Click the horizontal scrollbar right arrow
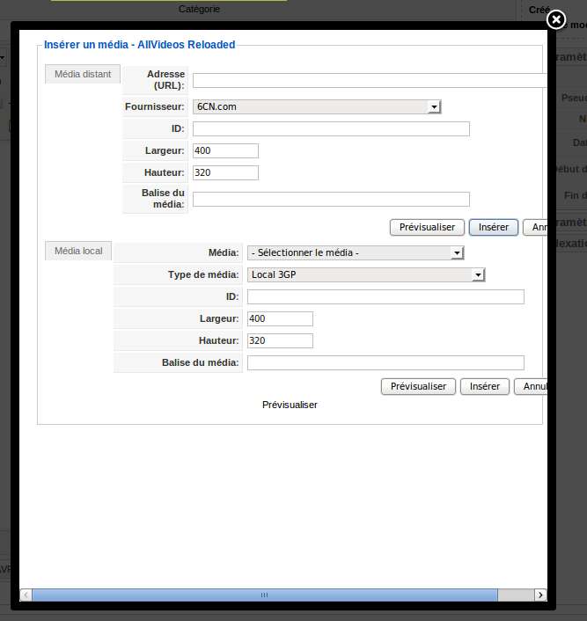Screen dimensions: 587x621 coord(539,595)
